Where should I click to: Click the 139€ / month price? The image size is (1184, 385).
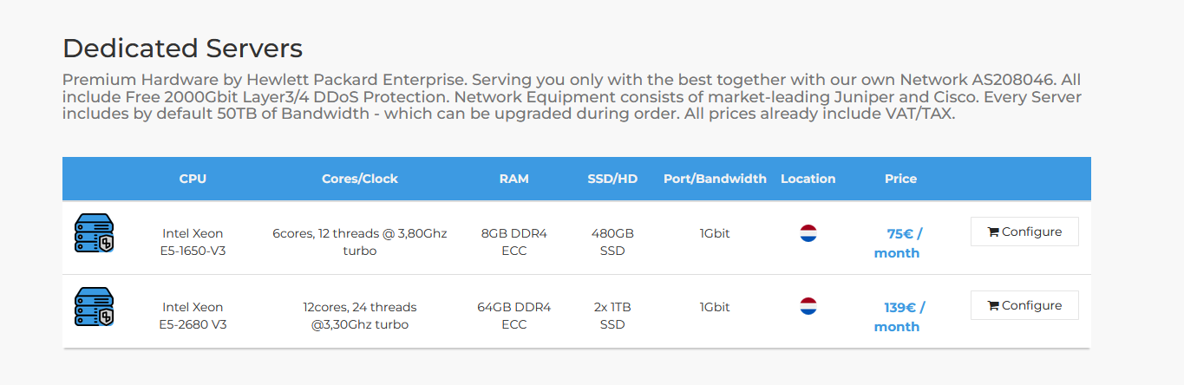899,316
